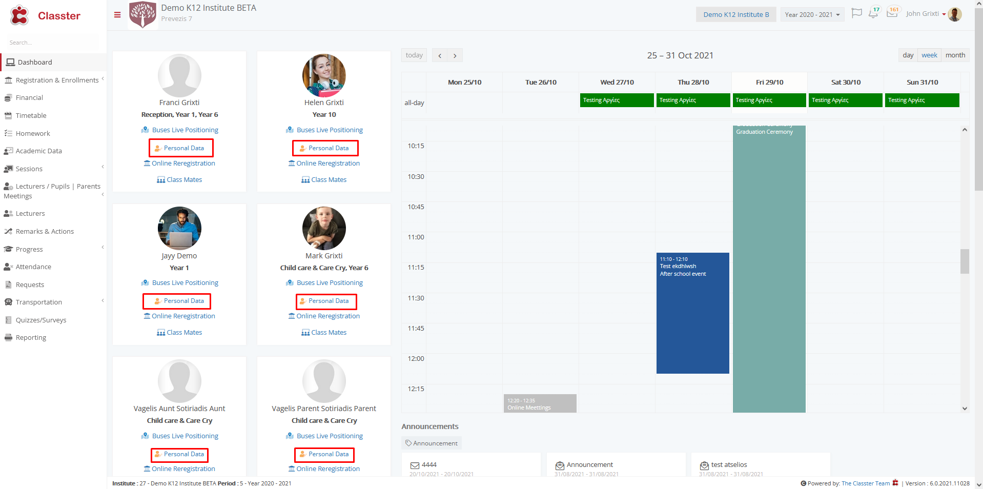Click the Classter logo
The height and width of the screenshot is (489, 983).
45,15
